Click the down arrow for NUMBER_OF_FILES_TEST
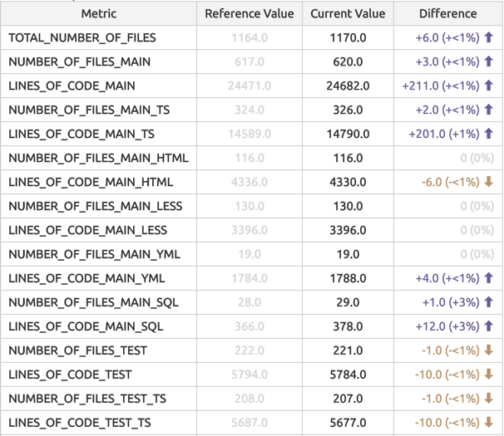The width and height of the screenshot is (504, 436). [488, 350]
